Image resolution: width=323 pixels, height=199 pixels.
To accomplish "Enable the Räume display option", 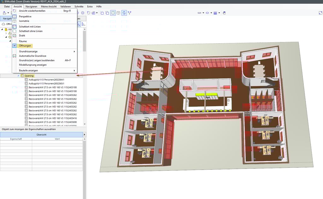I will coord(23,41).
